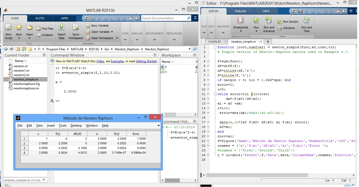Click the New Variable button
Viewport: 359px width, 187px height.
[97, 26]
